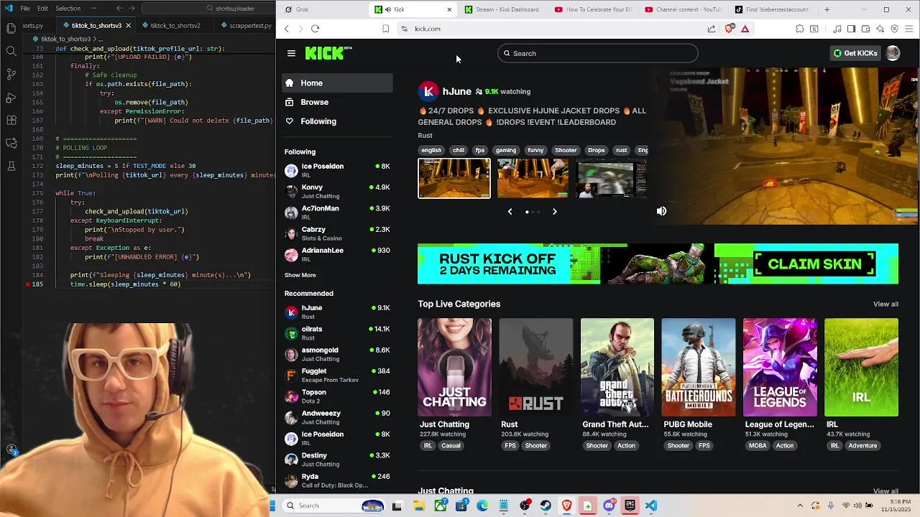This screenshot has height=517, width=920.
Task: Open the Edit menu in VS Code
Action: tap(42, 9)
